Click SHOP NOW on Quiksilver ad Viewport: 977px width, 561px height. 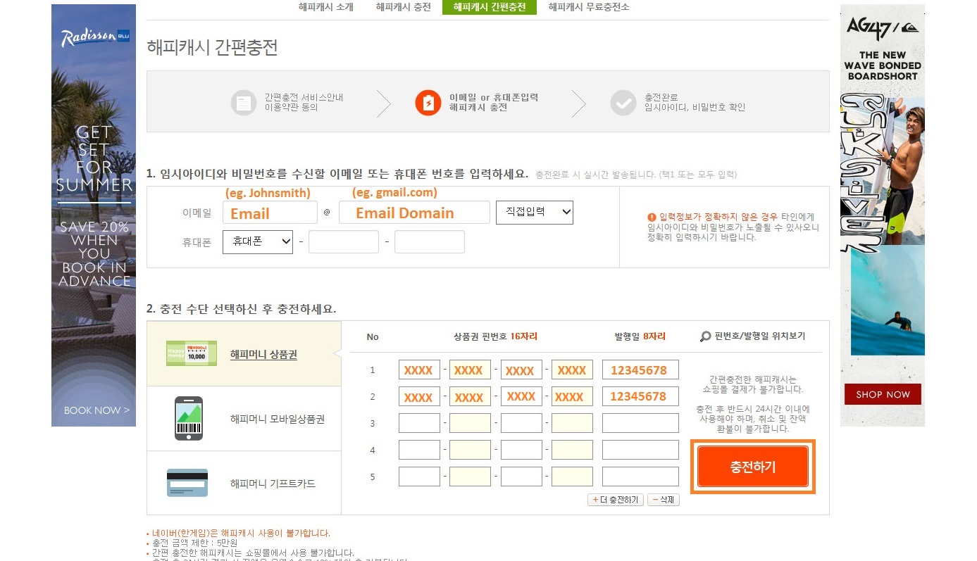coord(883,394)
